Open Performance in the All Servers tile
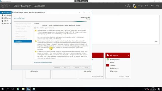 click(114, 68)
